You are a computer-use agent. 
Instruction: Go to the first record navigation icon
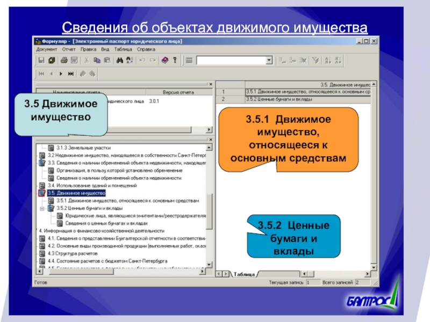tap(41, 74)
